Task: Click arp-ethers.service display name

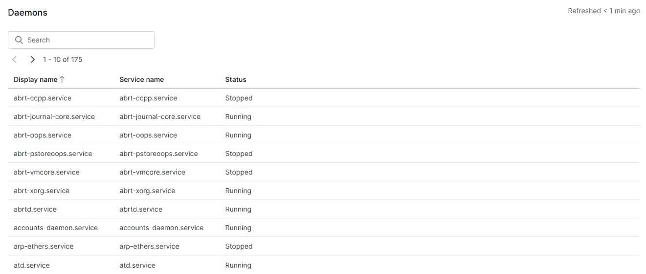Action: tap(44, 246)
